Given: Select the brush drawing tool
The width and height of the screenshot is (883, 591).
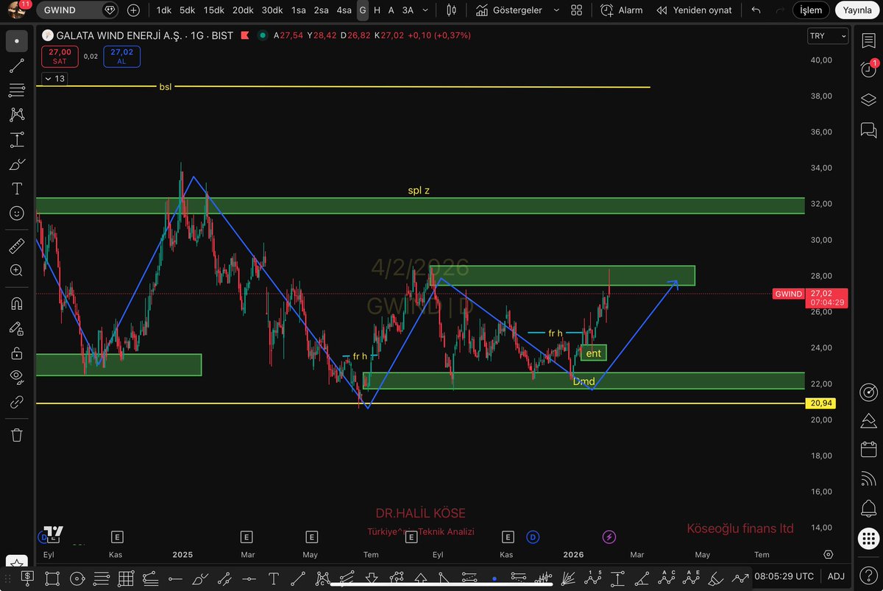Looking at the screenshot, I should [x=16, y=163].
